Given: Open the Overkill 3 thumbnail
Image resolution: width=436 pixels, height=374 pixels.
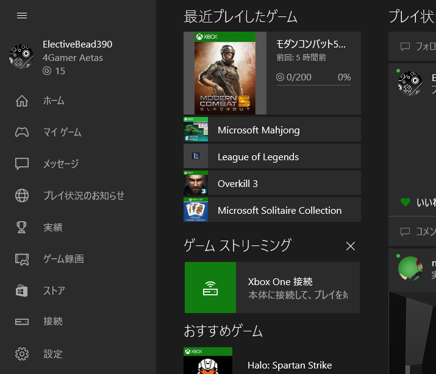Looking at the screenshot, I should pyautogui.click(x=196, y=183).
